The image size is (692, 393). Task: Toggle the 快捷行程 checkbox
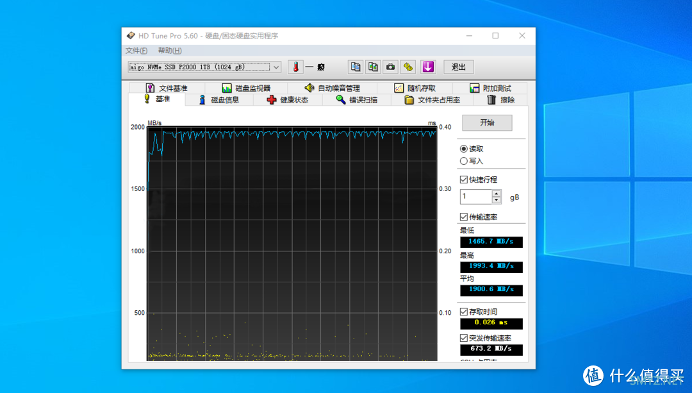(463, 180)
